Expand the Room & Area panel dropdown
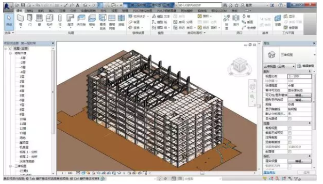The width and height of the screenshot is (323, 184). point(196,32)
